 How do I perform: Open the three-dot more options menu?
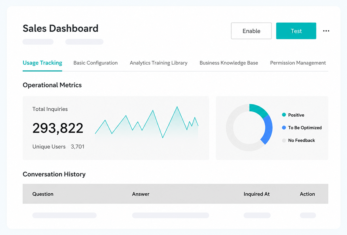[326, 31]
